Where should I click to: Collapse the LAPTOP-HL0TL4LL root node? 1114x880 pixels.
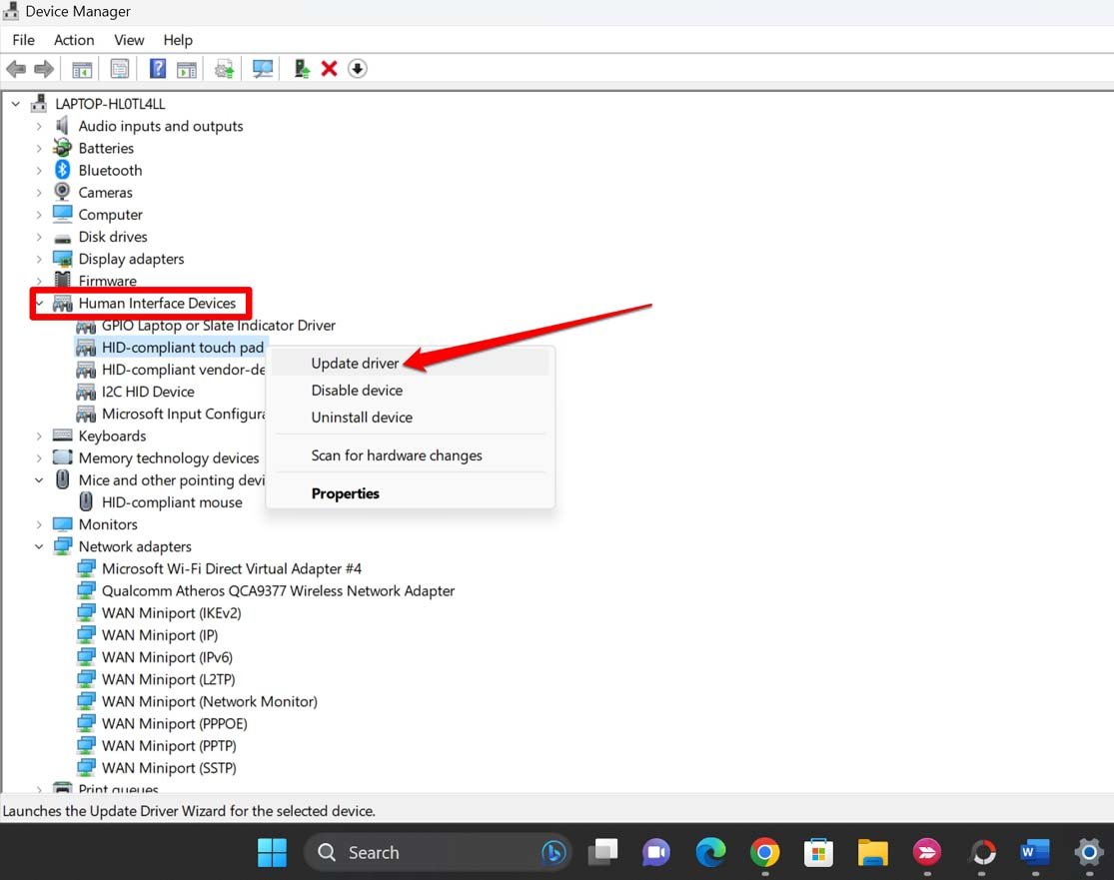click(16, 104)
